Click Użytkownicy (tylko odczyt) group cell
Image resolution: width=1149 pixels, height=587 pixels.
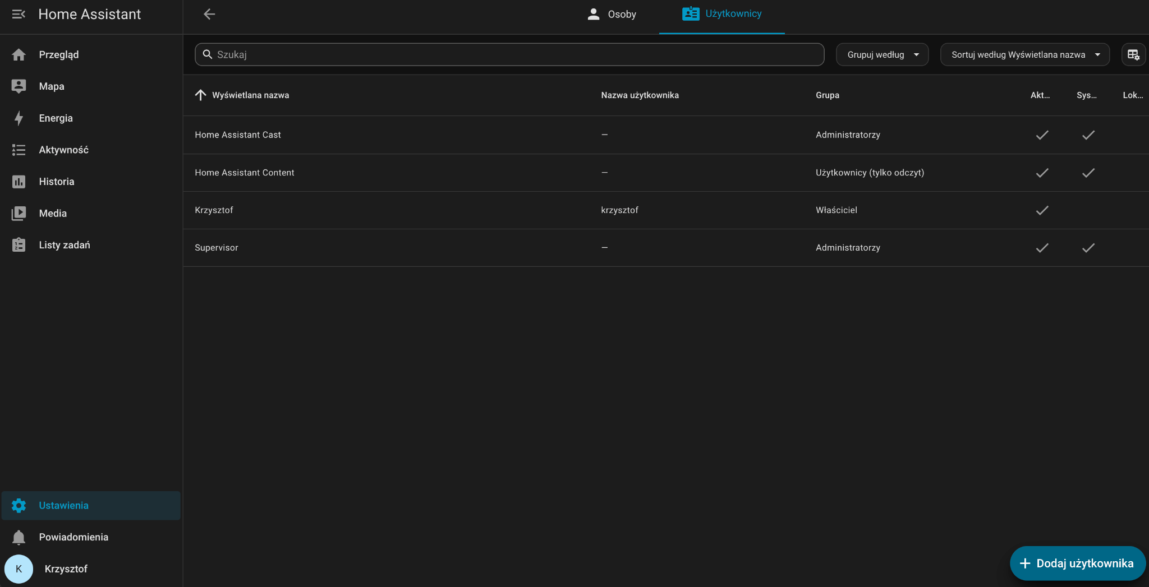(870, 173)
